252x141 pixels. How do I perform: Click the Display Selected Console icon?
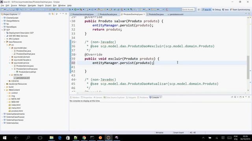pos(235,97)
